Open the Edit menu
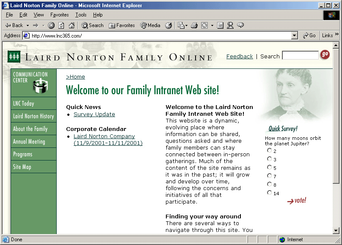The width and height of the screenshot is (342, 245). pos(23,15)
